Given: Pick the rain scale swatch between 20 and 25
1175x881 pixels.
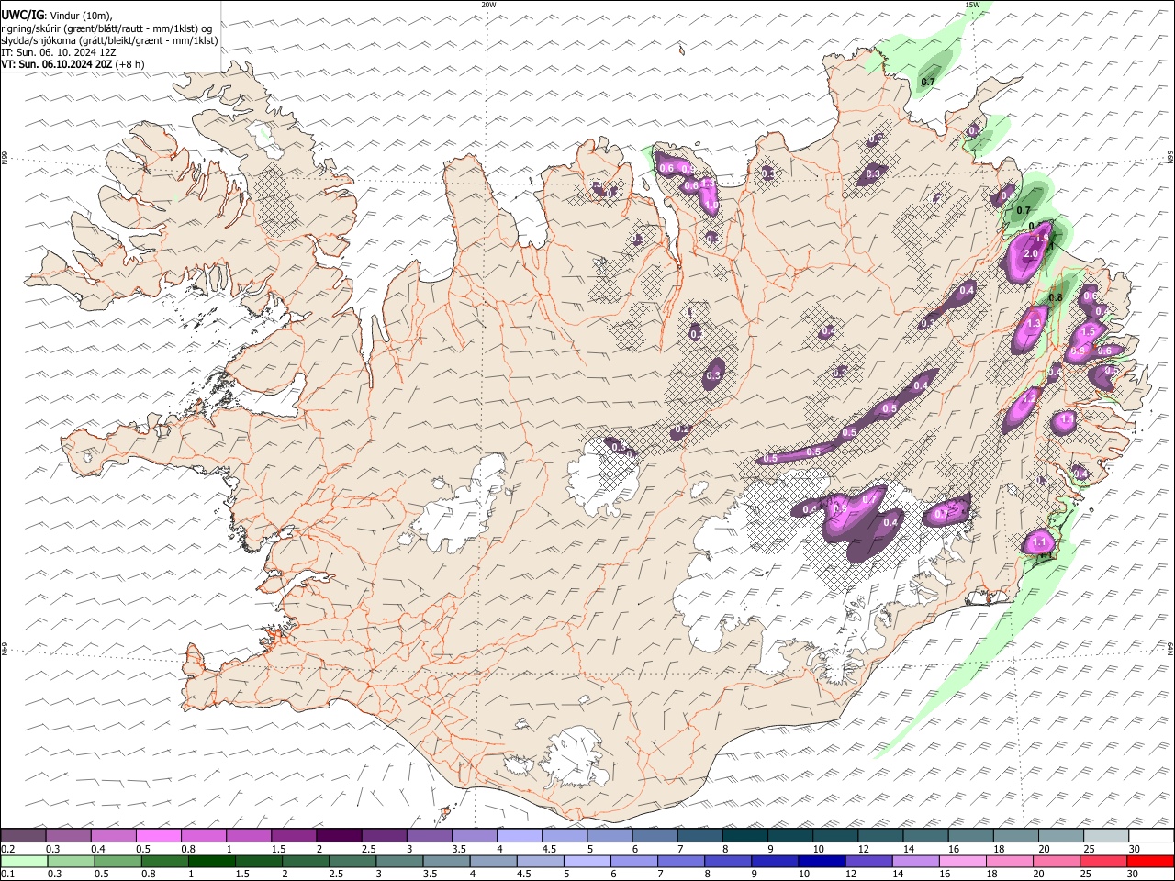Looking at the screenshot, I should tap(1057, 862).
